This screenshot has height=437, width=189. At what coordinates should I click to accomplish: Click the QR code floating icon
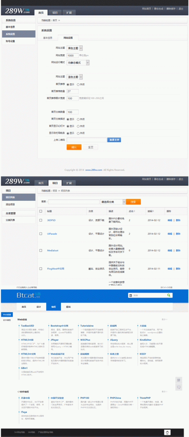point(178,380)
